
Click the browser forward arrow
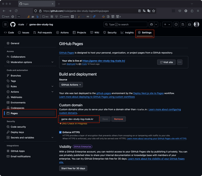coord(10,11)
